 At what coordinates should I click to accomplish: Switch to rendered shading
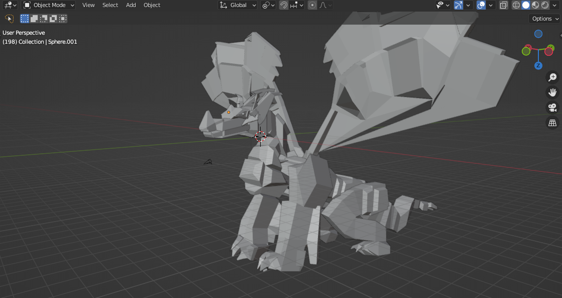click(545, 5)
